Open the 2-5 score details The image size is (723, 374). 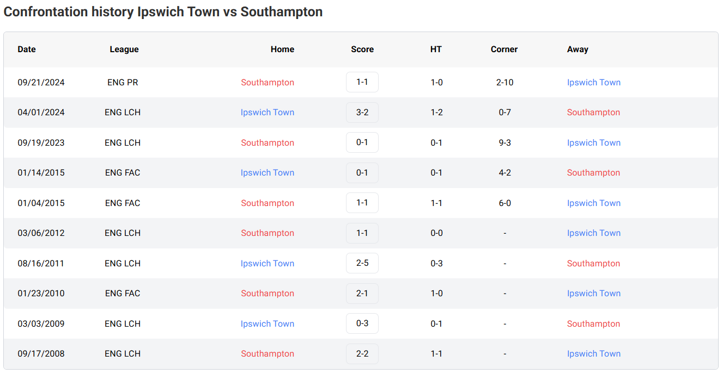click(x=362, y=263)
